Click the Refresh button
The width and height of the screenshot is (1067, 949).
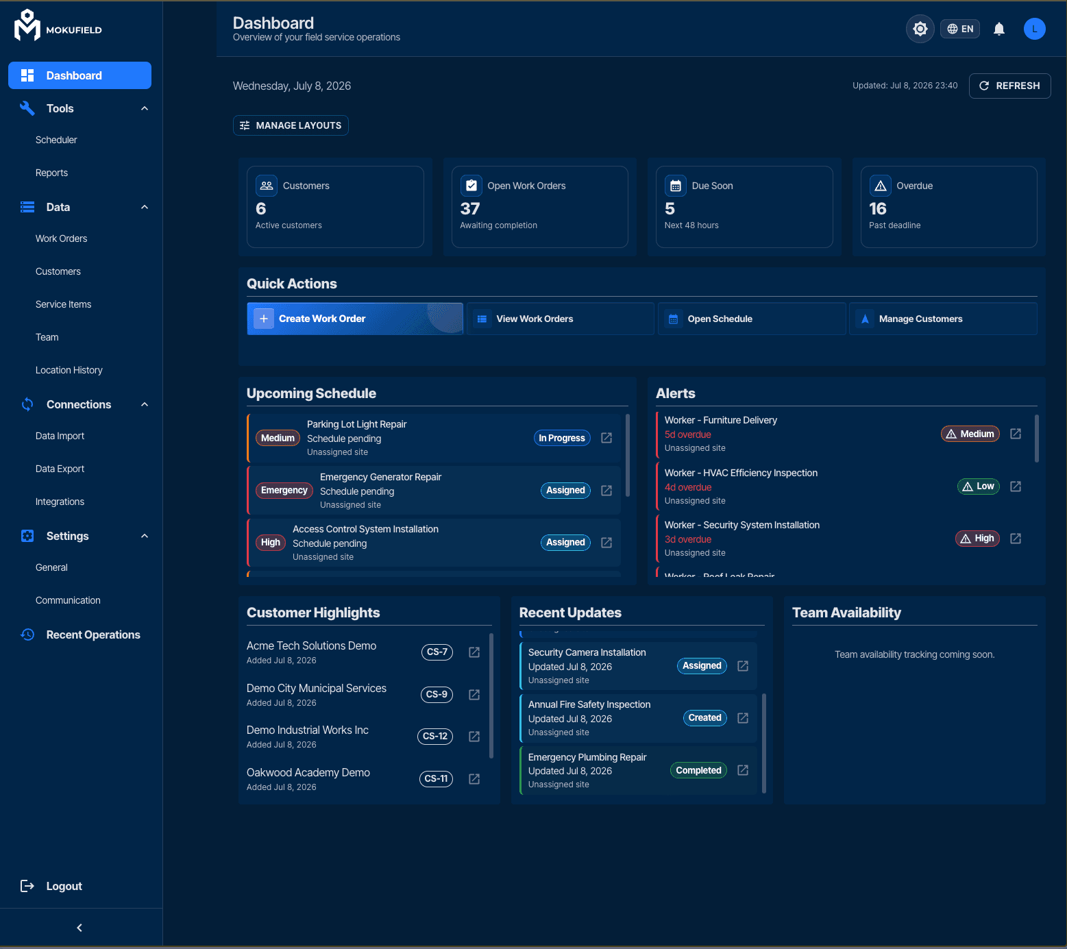[1009, 86]
